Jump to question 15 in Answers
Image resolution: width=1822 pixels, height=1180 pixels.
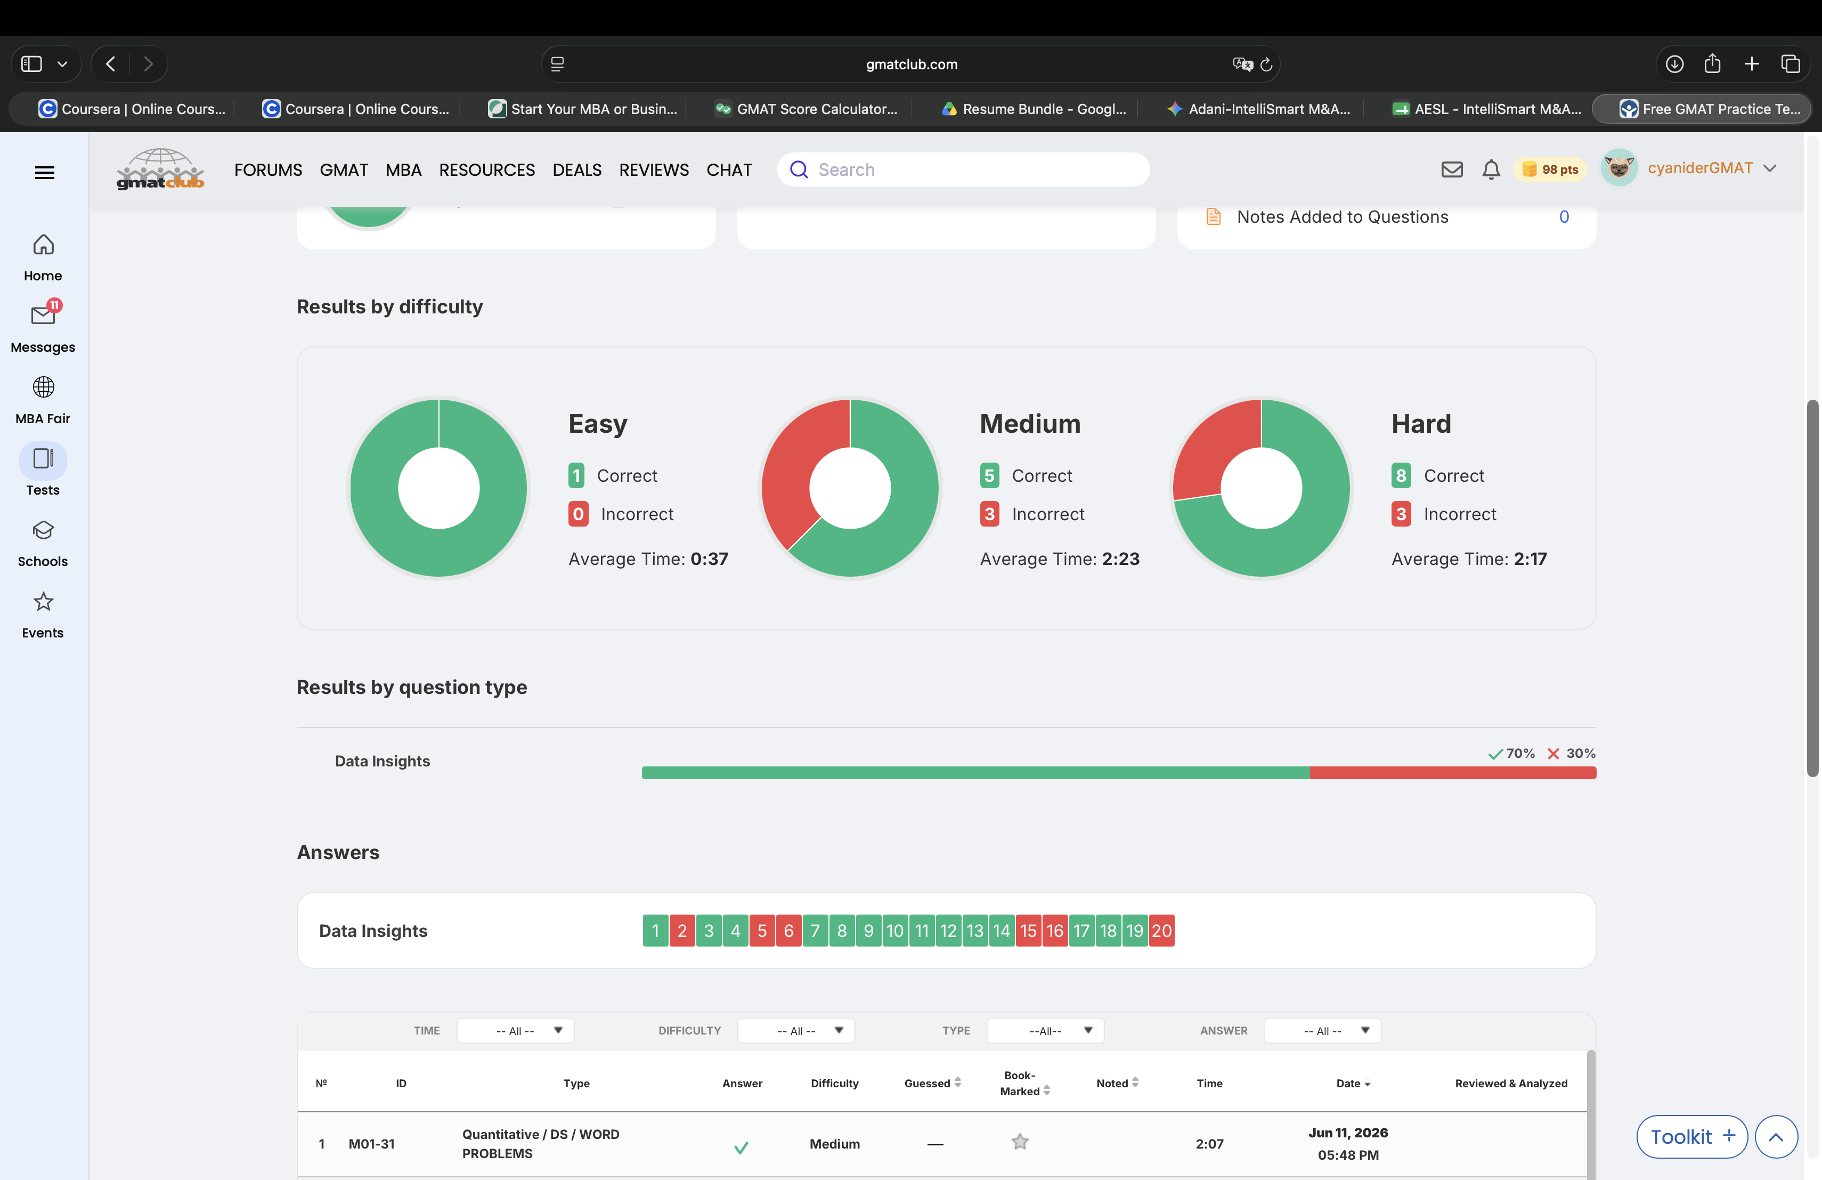point(1028,931)
